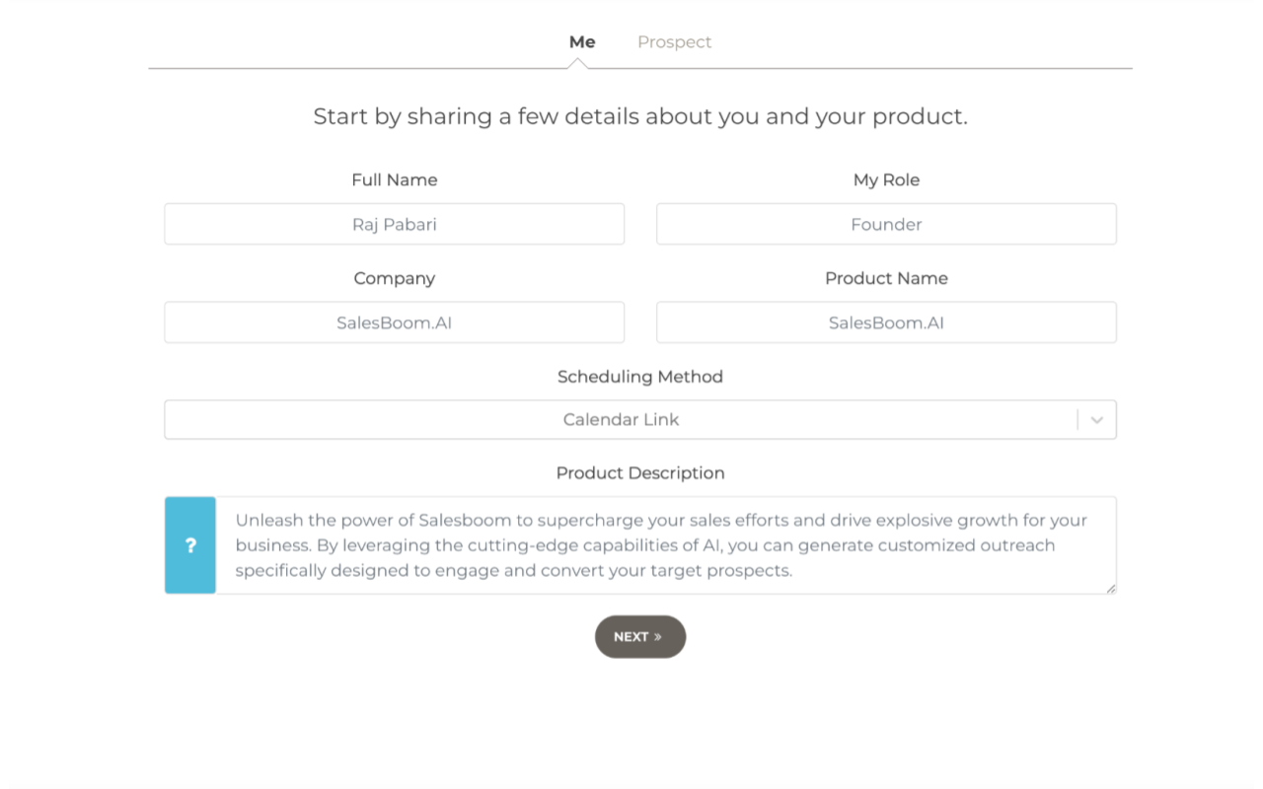1263x789 pixels.
Task: Click the Full Name label
Action: pos(394,179)
